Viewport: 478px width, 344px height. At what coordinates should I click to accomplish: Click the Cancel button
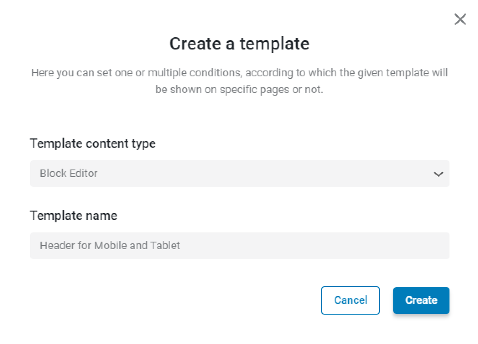[x=350, y=300]
